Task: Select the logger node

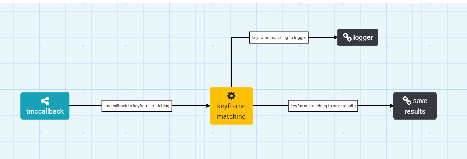Action: pyautogui.click(x=358, y=37)
